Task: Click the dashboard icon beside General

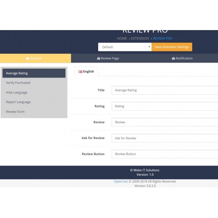Action: click(27, 58)
